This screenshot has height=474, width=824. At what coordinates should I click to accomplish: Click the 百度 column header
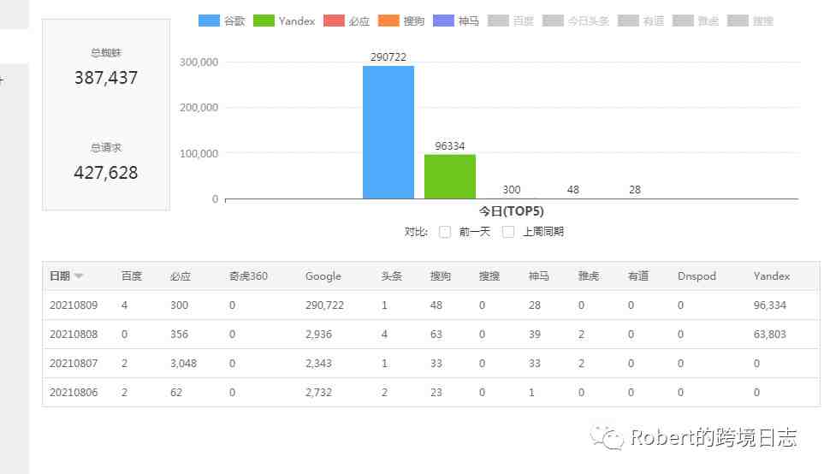coord(132,276)
